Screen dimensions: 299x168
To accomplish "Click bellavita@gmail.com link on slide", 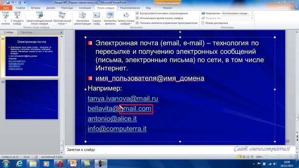I will (120, 109).
